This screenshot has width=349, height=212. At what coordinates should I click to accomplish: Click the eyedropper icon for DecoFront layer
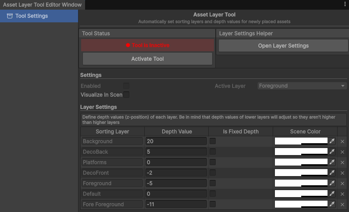point(332,173)
